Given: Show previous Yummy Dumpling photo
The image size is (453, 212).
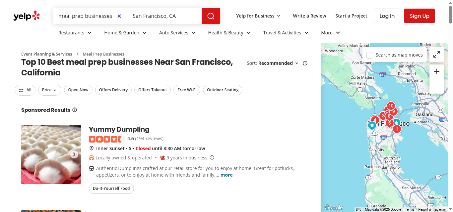Looking at the screenshot, I should pyautogui.click(x=28, y=154).
